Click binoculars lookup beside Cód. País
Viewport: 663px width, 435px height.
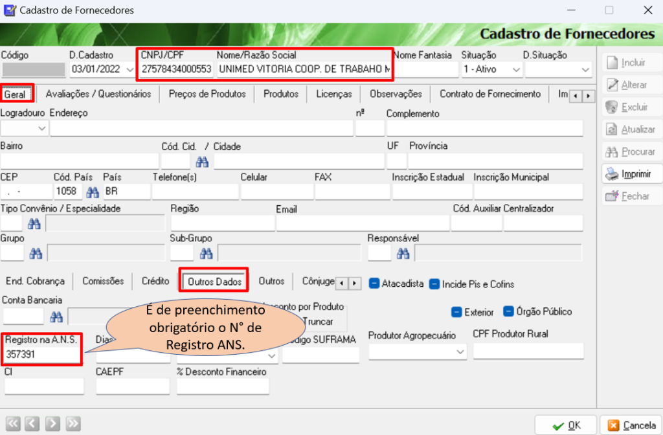[93, 192]
